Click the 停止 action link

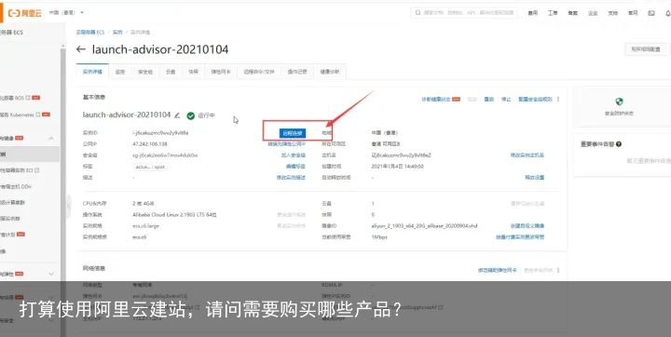506,100
